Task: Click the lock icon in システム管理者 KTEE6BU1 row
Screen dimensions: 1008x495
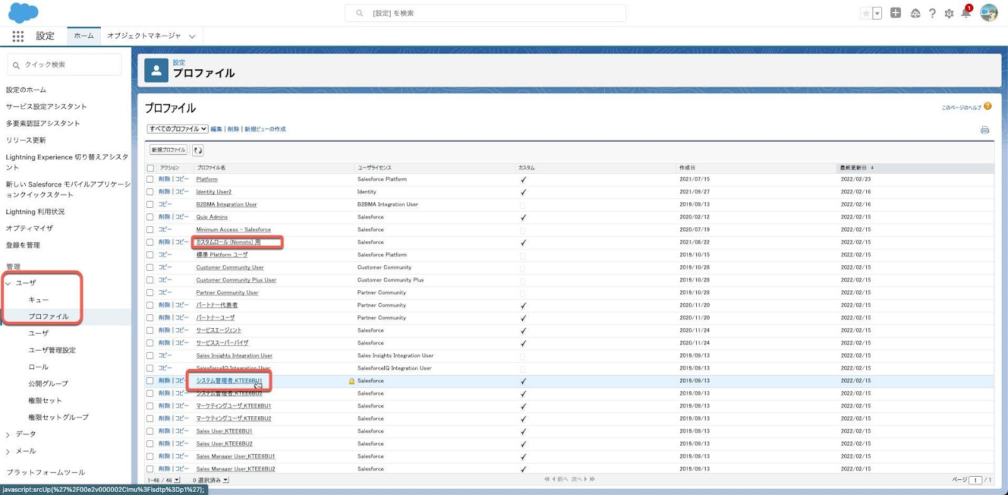Action: (x=352, y=381)
